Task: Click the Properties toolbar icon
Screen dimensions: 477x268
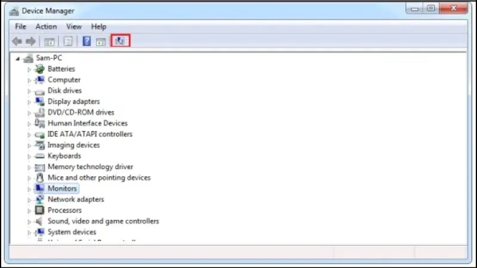Action: [x=68, y=41]
